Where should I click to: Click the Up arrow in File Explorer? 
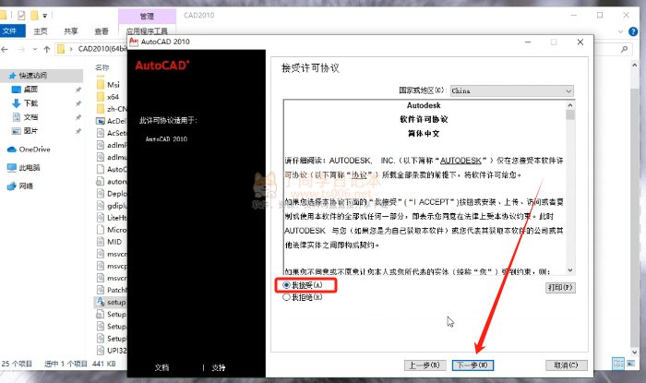pyautogui.click(x=47, y=50)
